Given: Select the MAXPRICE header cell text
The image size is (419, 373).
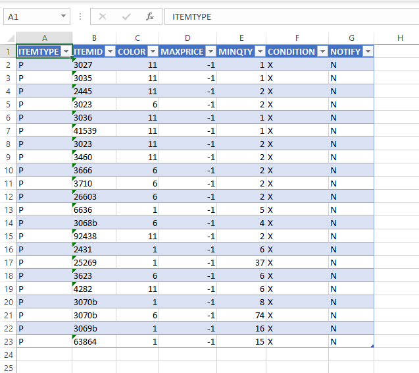Looking at the screenshot, I should coord(182,51).
